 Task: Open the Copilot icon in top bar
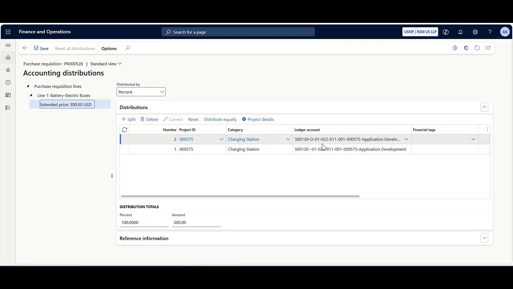pos(446,32)
